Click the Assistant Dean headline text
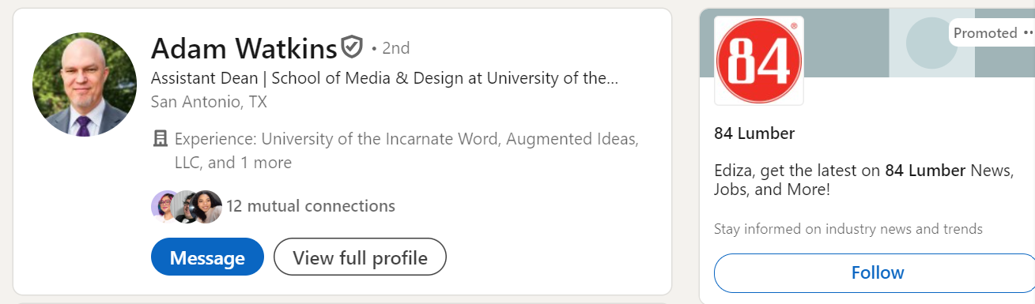The height and width of the screenshot is (304, 1035). (x=384, y=78)
